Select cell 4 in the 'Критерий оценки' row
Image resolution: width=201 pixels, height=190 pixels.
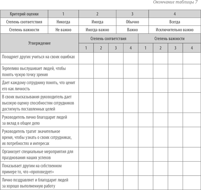pyautogui.click(x=175, y=14)
